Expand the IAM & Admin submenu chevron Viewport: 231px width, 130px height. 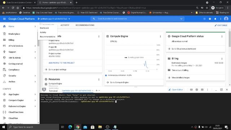35,58
